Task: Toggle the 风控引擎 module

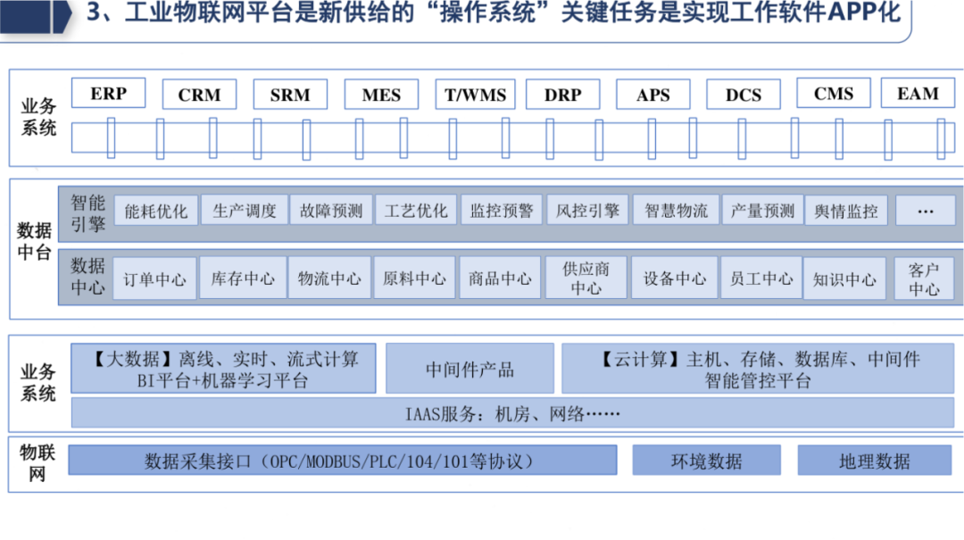Action: pos(588,210)
